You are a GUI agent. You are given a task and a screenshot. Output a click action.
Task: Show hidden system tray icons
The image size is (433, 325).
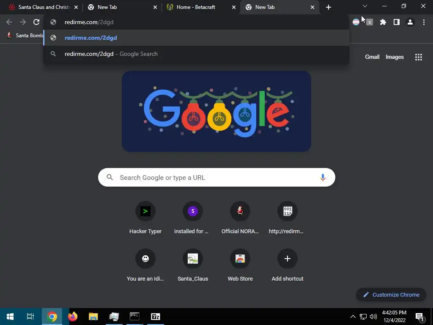click(353, 317)
